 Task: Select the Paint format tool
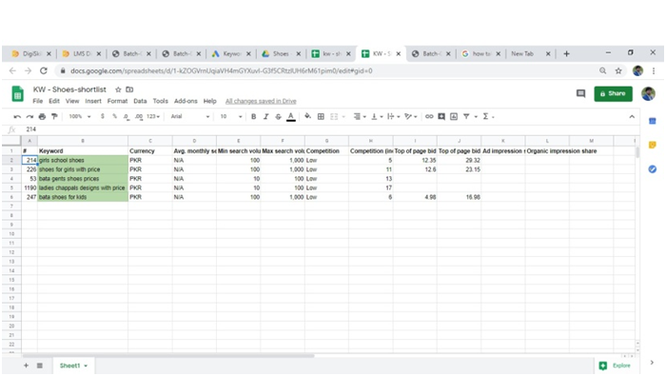point(54,116)
